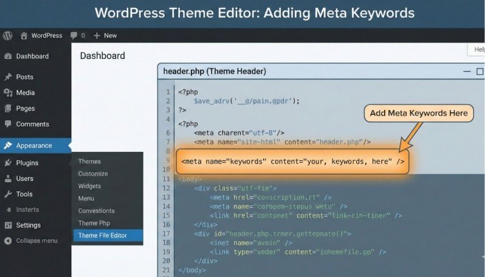485x277 pixels.
Task: Click the site-html meta line 7
Action: coord(282,142)
